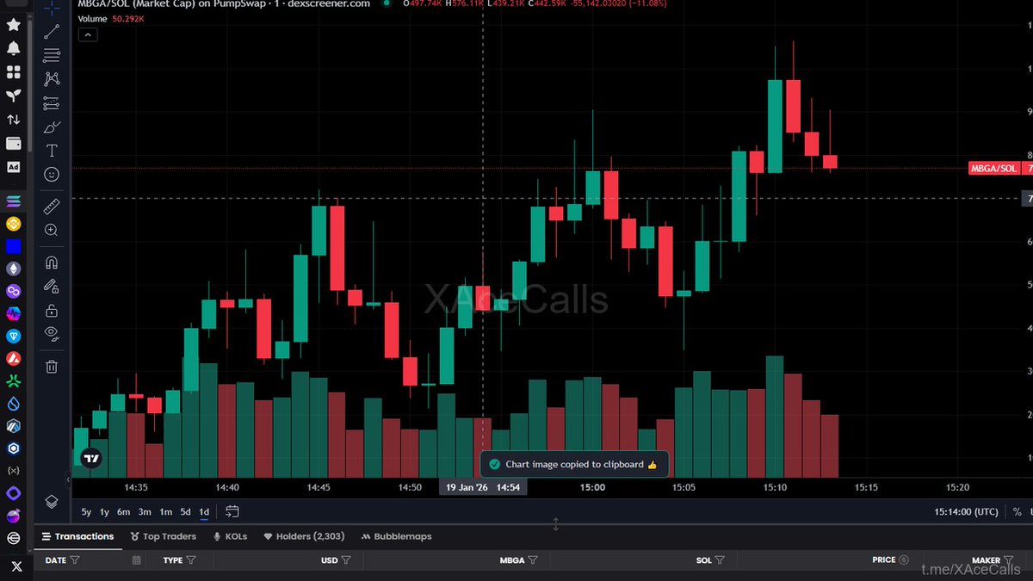
Task: Open the emoji icons tool
Action: point(52,175)
